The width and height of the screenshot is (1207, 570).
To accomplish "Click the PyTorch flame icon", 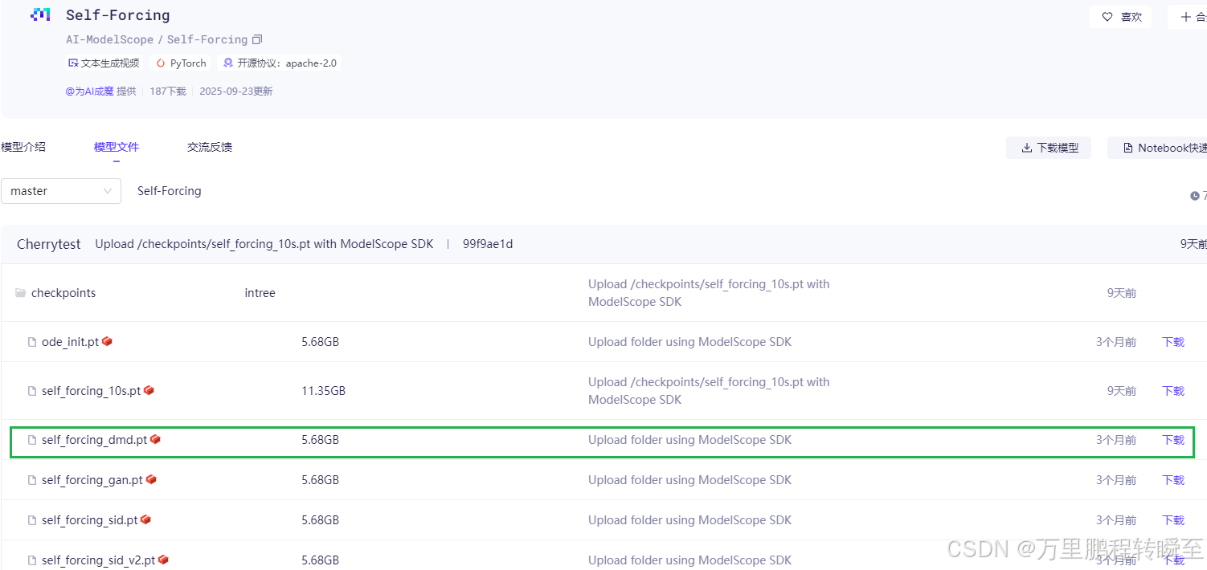I will (161, 63).
